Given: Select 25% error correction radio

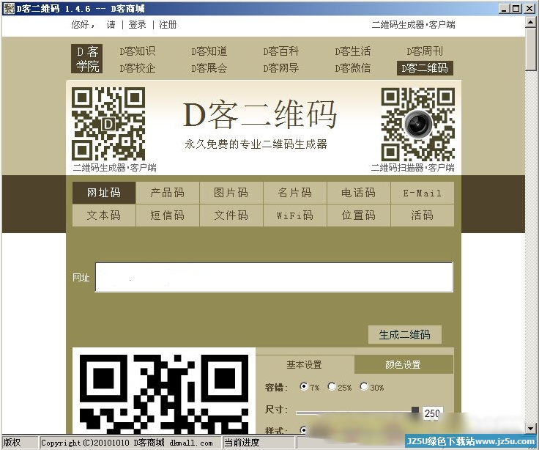Looking at the screenshot, I should tap(332, 386).
